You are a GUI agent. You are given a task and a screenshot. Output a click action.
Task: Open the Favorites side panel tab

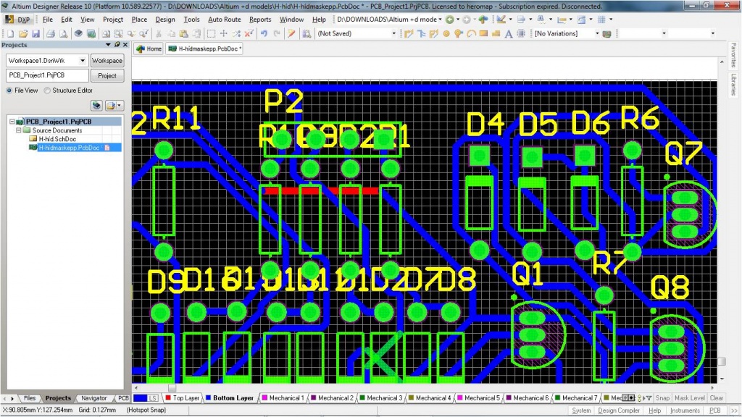[x=733, y=55]
